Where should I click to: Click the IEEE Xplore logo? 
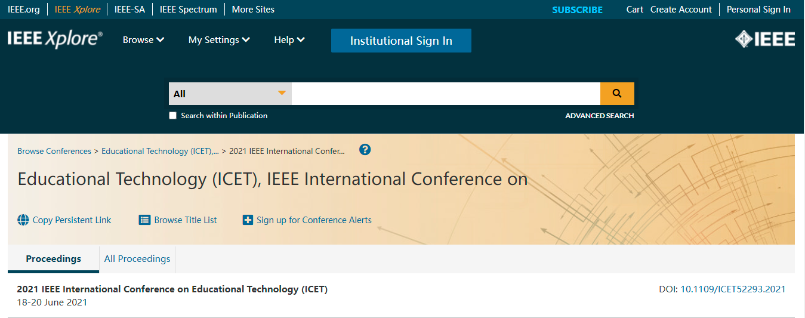55,39
